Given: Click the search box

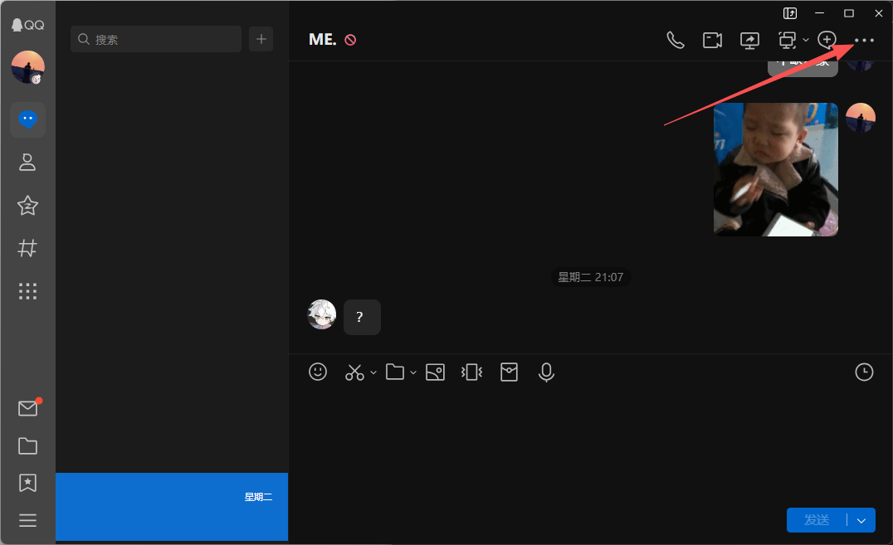Looking at the screenshot, I should [156, 39].
